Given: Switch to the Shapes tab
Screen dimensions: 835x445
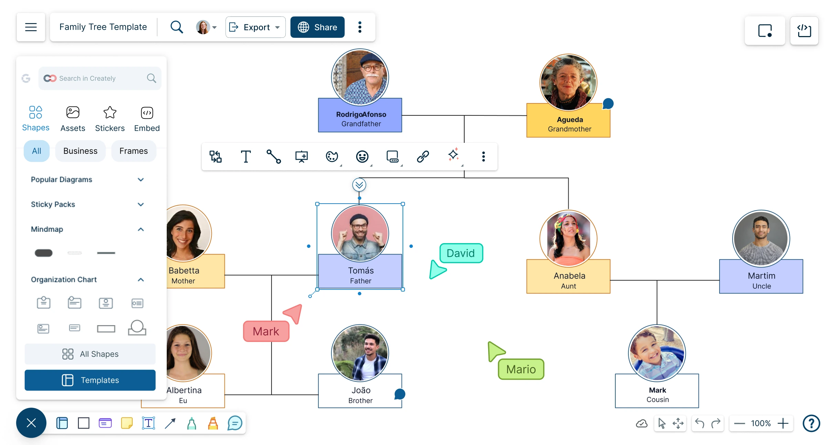Looking at the screenshot, I should (x=36, y=118).
